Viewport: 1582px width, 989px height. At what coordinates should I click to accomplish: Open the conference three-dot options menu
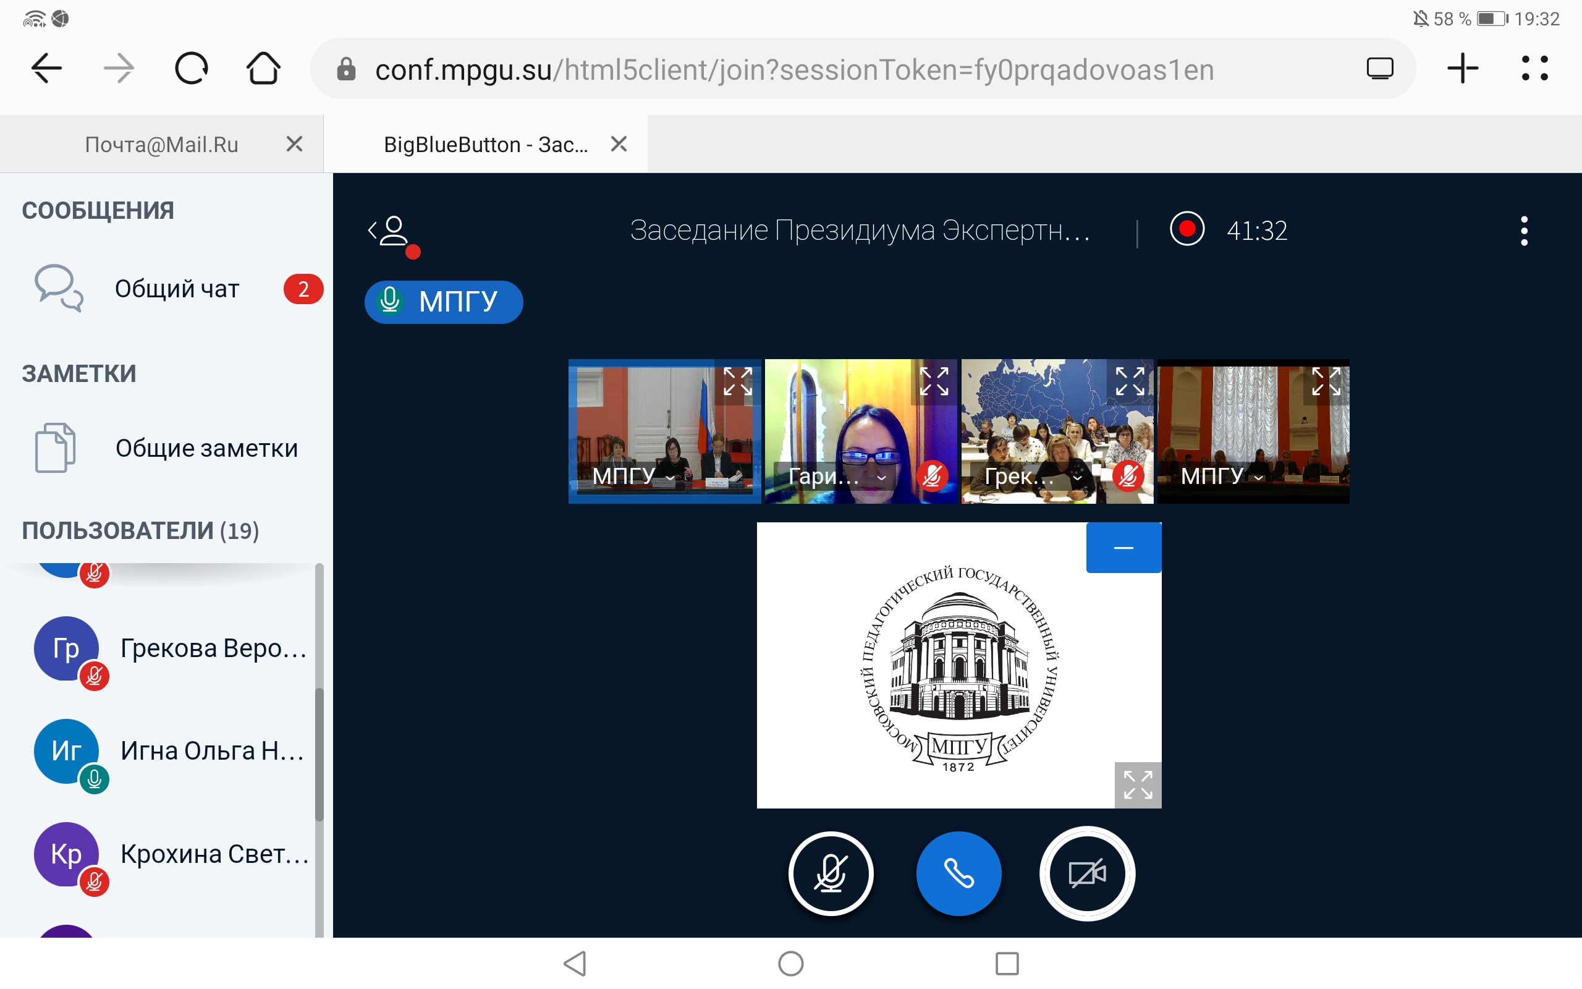click(1524, 231)
